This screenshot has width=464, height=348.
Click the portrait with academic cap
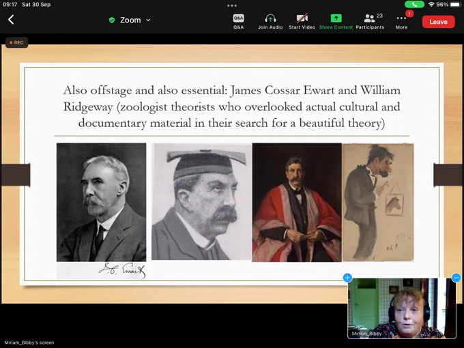point(201,201)
